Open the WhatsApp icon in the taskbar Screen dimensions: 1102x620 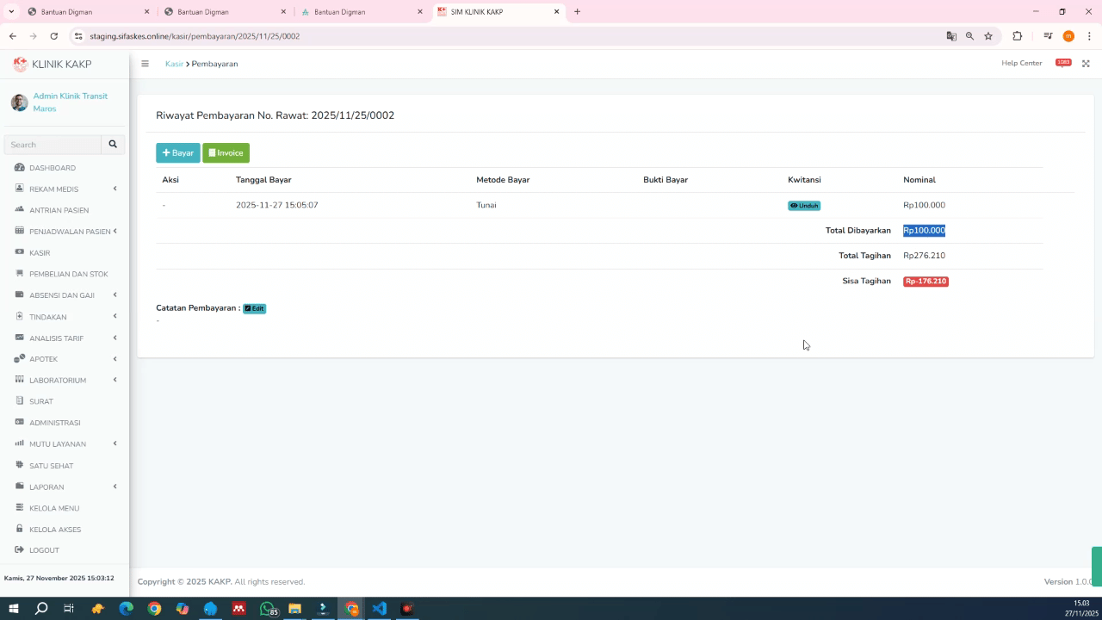(x=267, y=609)
